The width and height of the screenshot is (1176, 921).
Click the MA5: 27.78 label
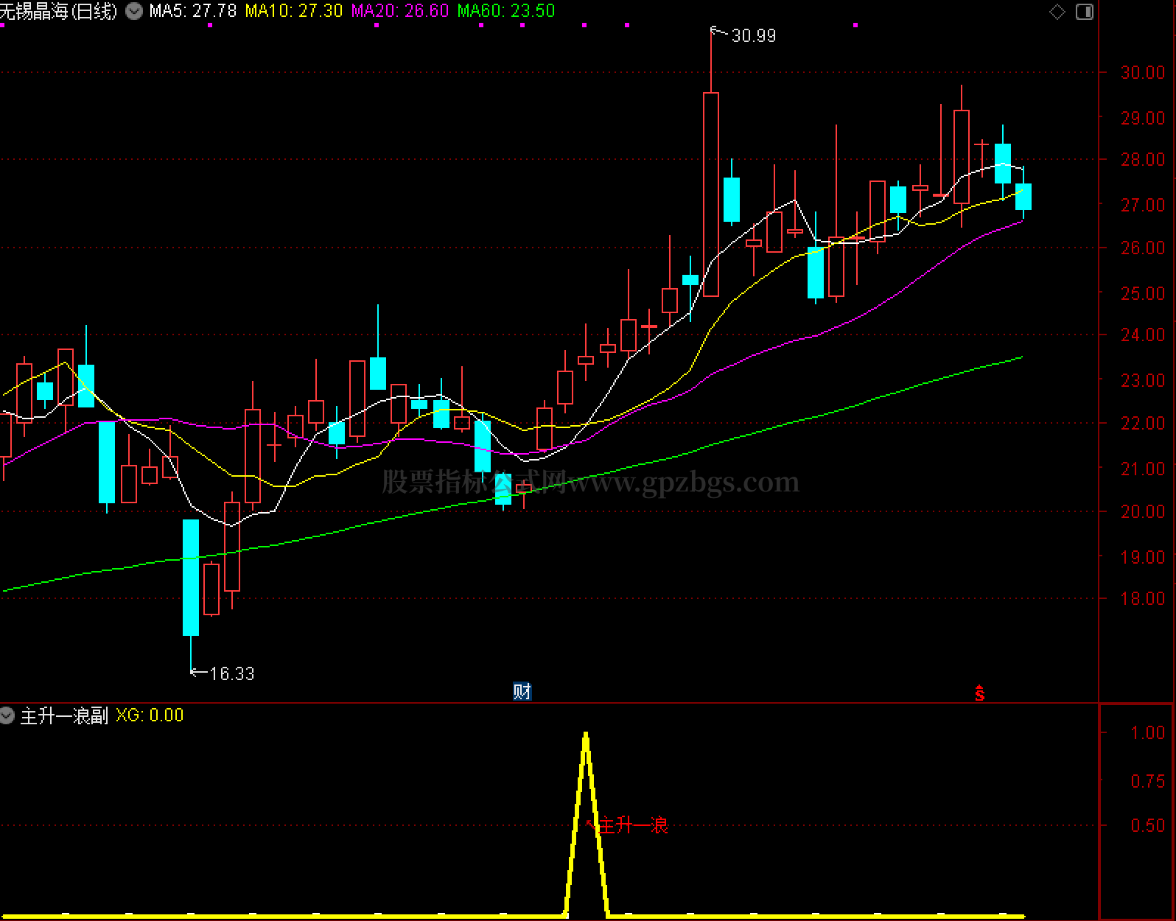click(193, 11)
